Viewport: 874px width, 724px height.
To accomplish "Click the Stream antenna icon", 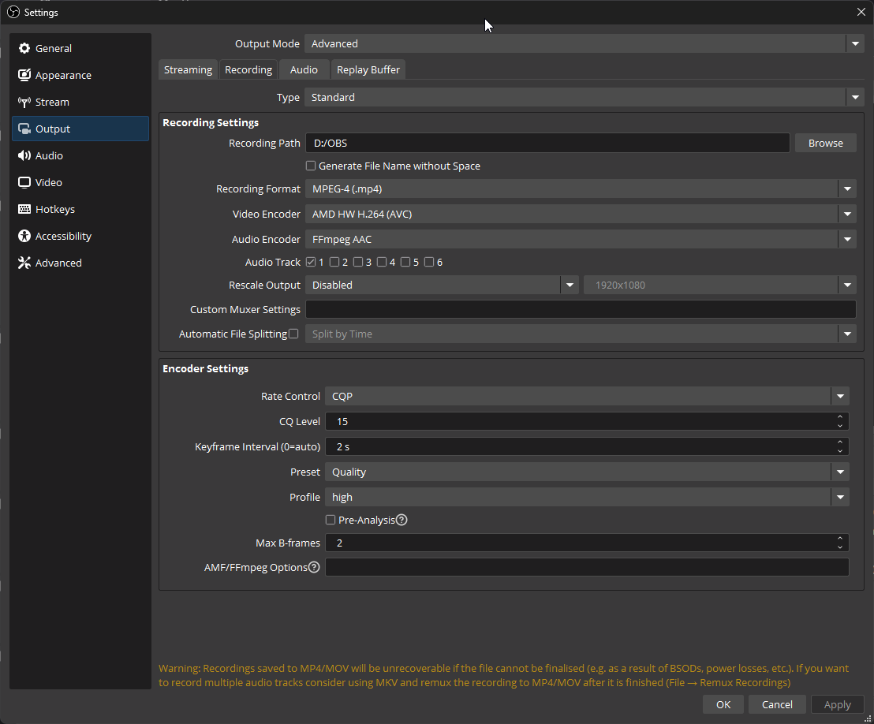I will pos(24,103).
